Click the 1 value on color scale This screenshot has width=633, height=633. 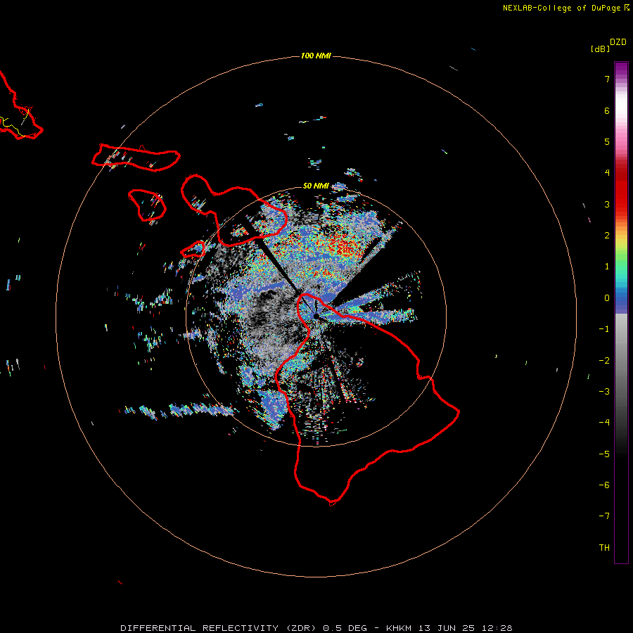tap(607, 267)
